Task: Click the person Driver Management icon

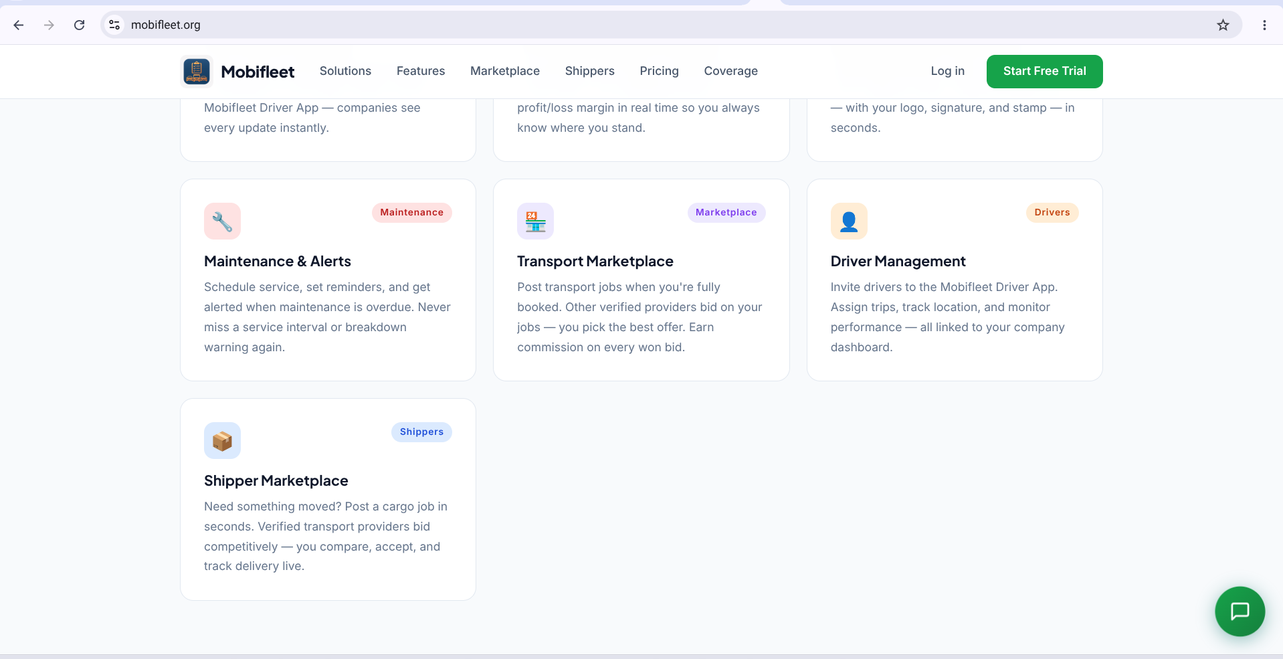Action: (849, 221)
